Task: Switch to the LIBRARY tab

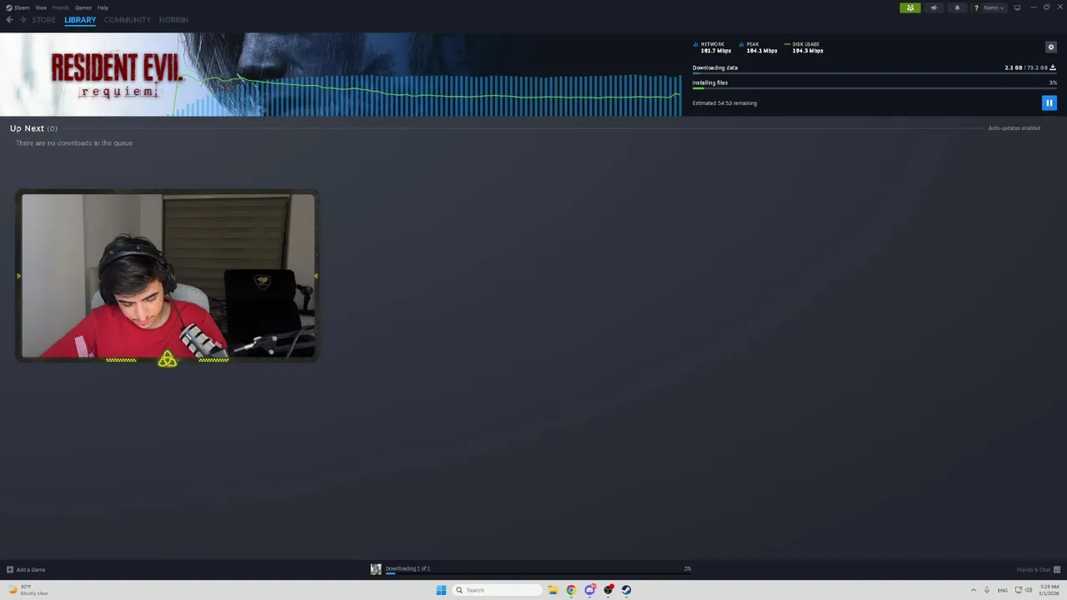Action: pyautogui.click(x=80, y=20)
